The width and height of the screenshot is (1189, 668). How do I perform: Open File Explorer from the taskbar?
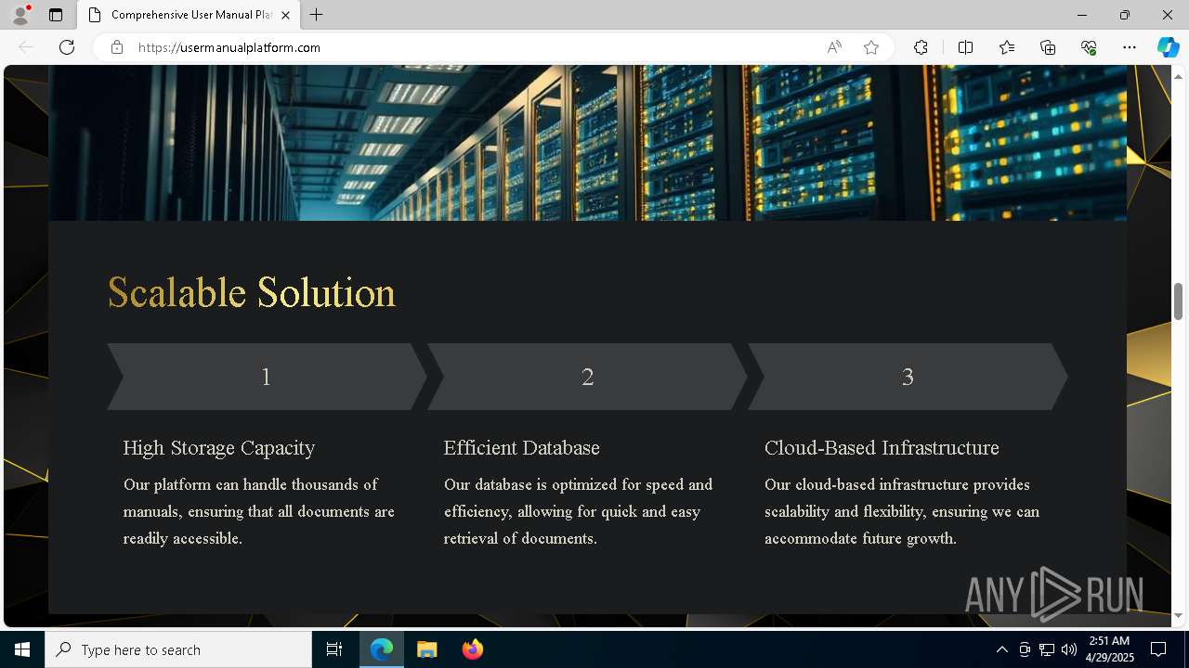[x=427, y=649]
